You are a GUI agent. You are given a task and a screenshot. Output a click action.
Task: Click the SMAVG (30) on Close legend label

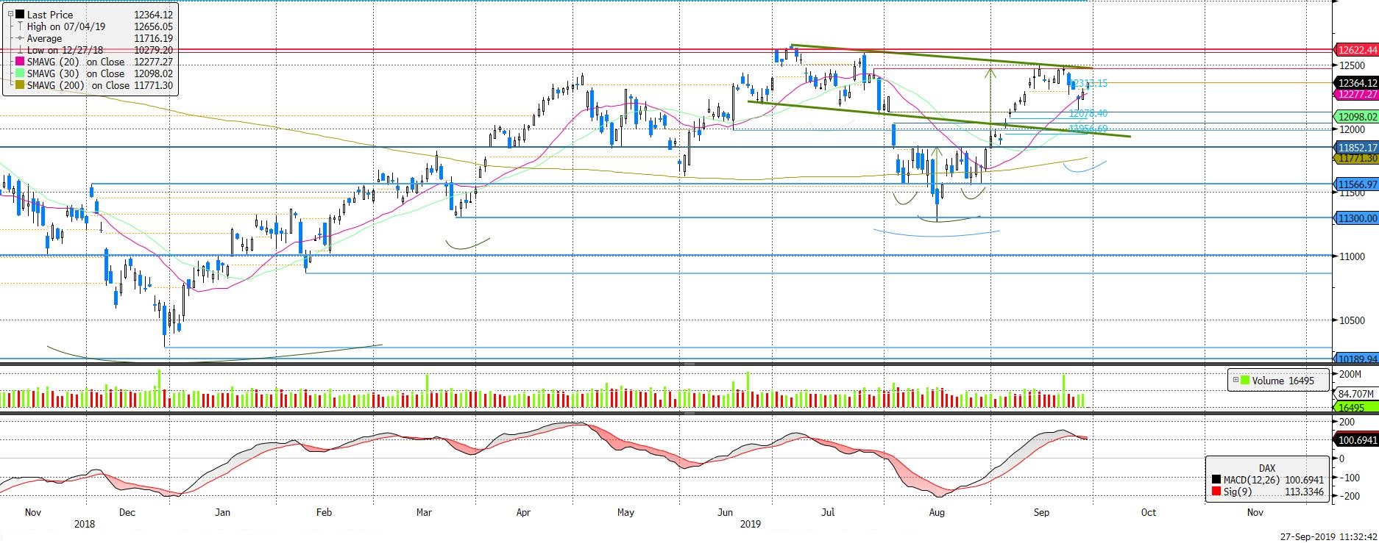click(76, 73)
